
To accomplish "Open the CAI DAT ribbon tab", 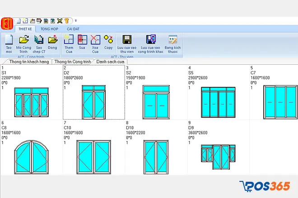I will 73,28.
